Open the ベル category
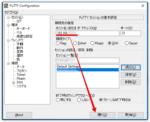 (19, 33)
